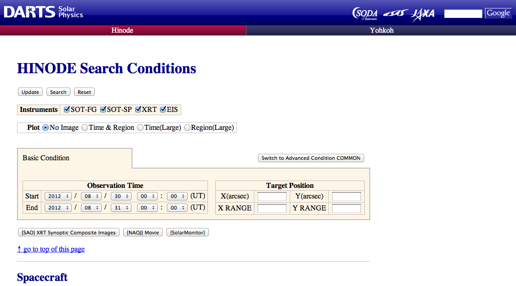
Task: Click the JAXA logo in header
Action: pyautogui.click(x=423, y=14)
